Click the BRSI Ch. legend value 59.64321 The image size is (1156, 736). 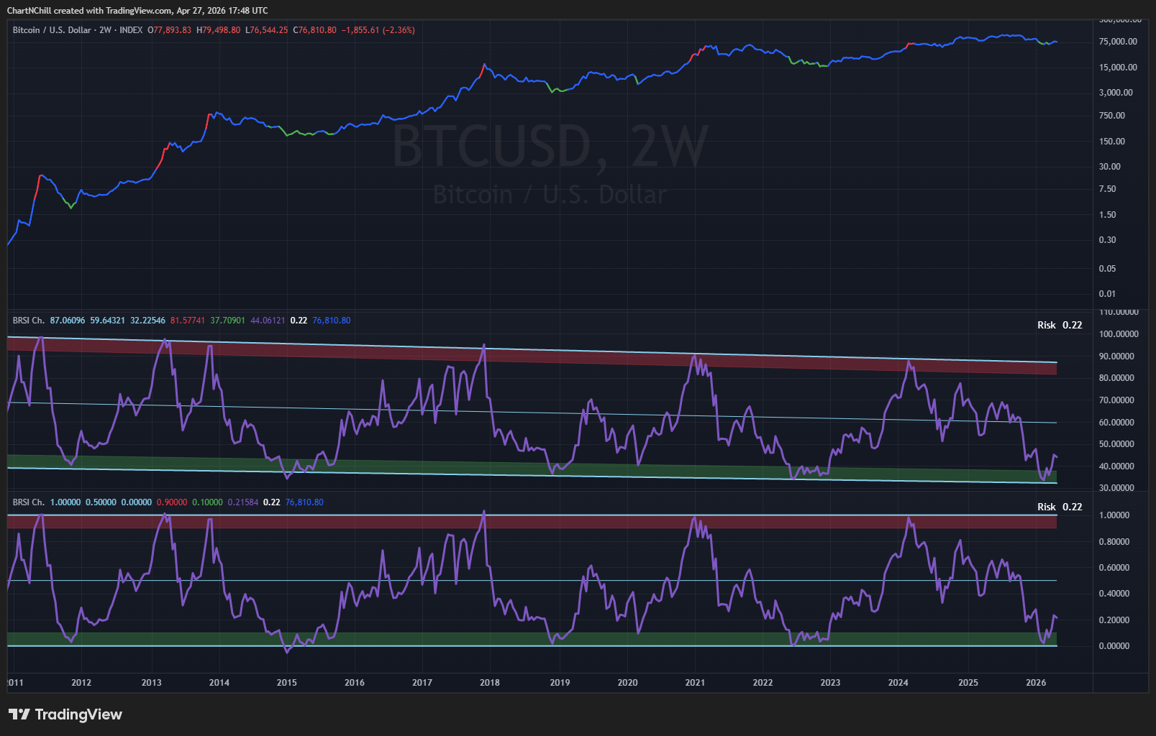(x=107, y=321)
